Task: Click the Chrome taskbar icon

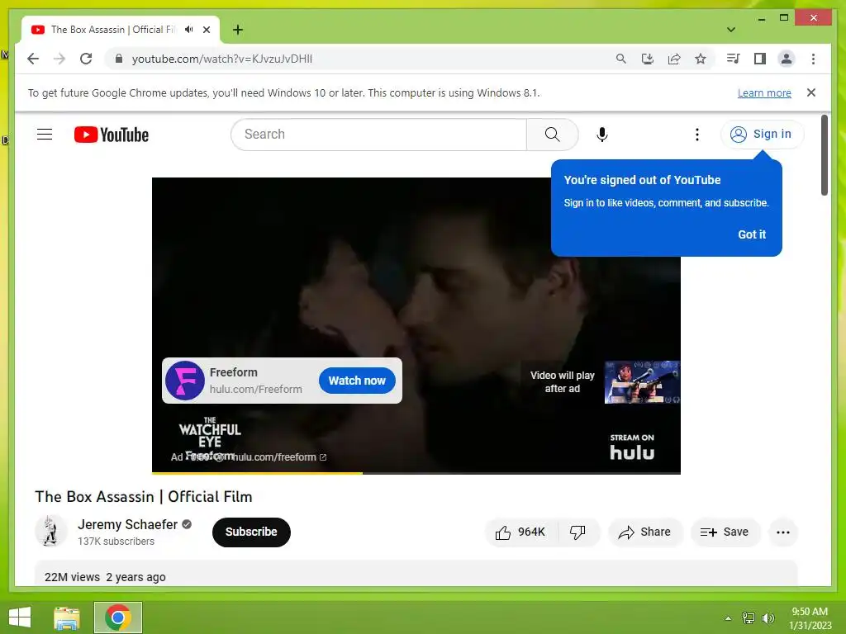Action: click(x=118, y=617)
